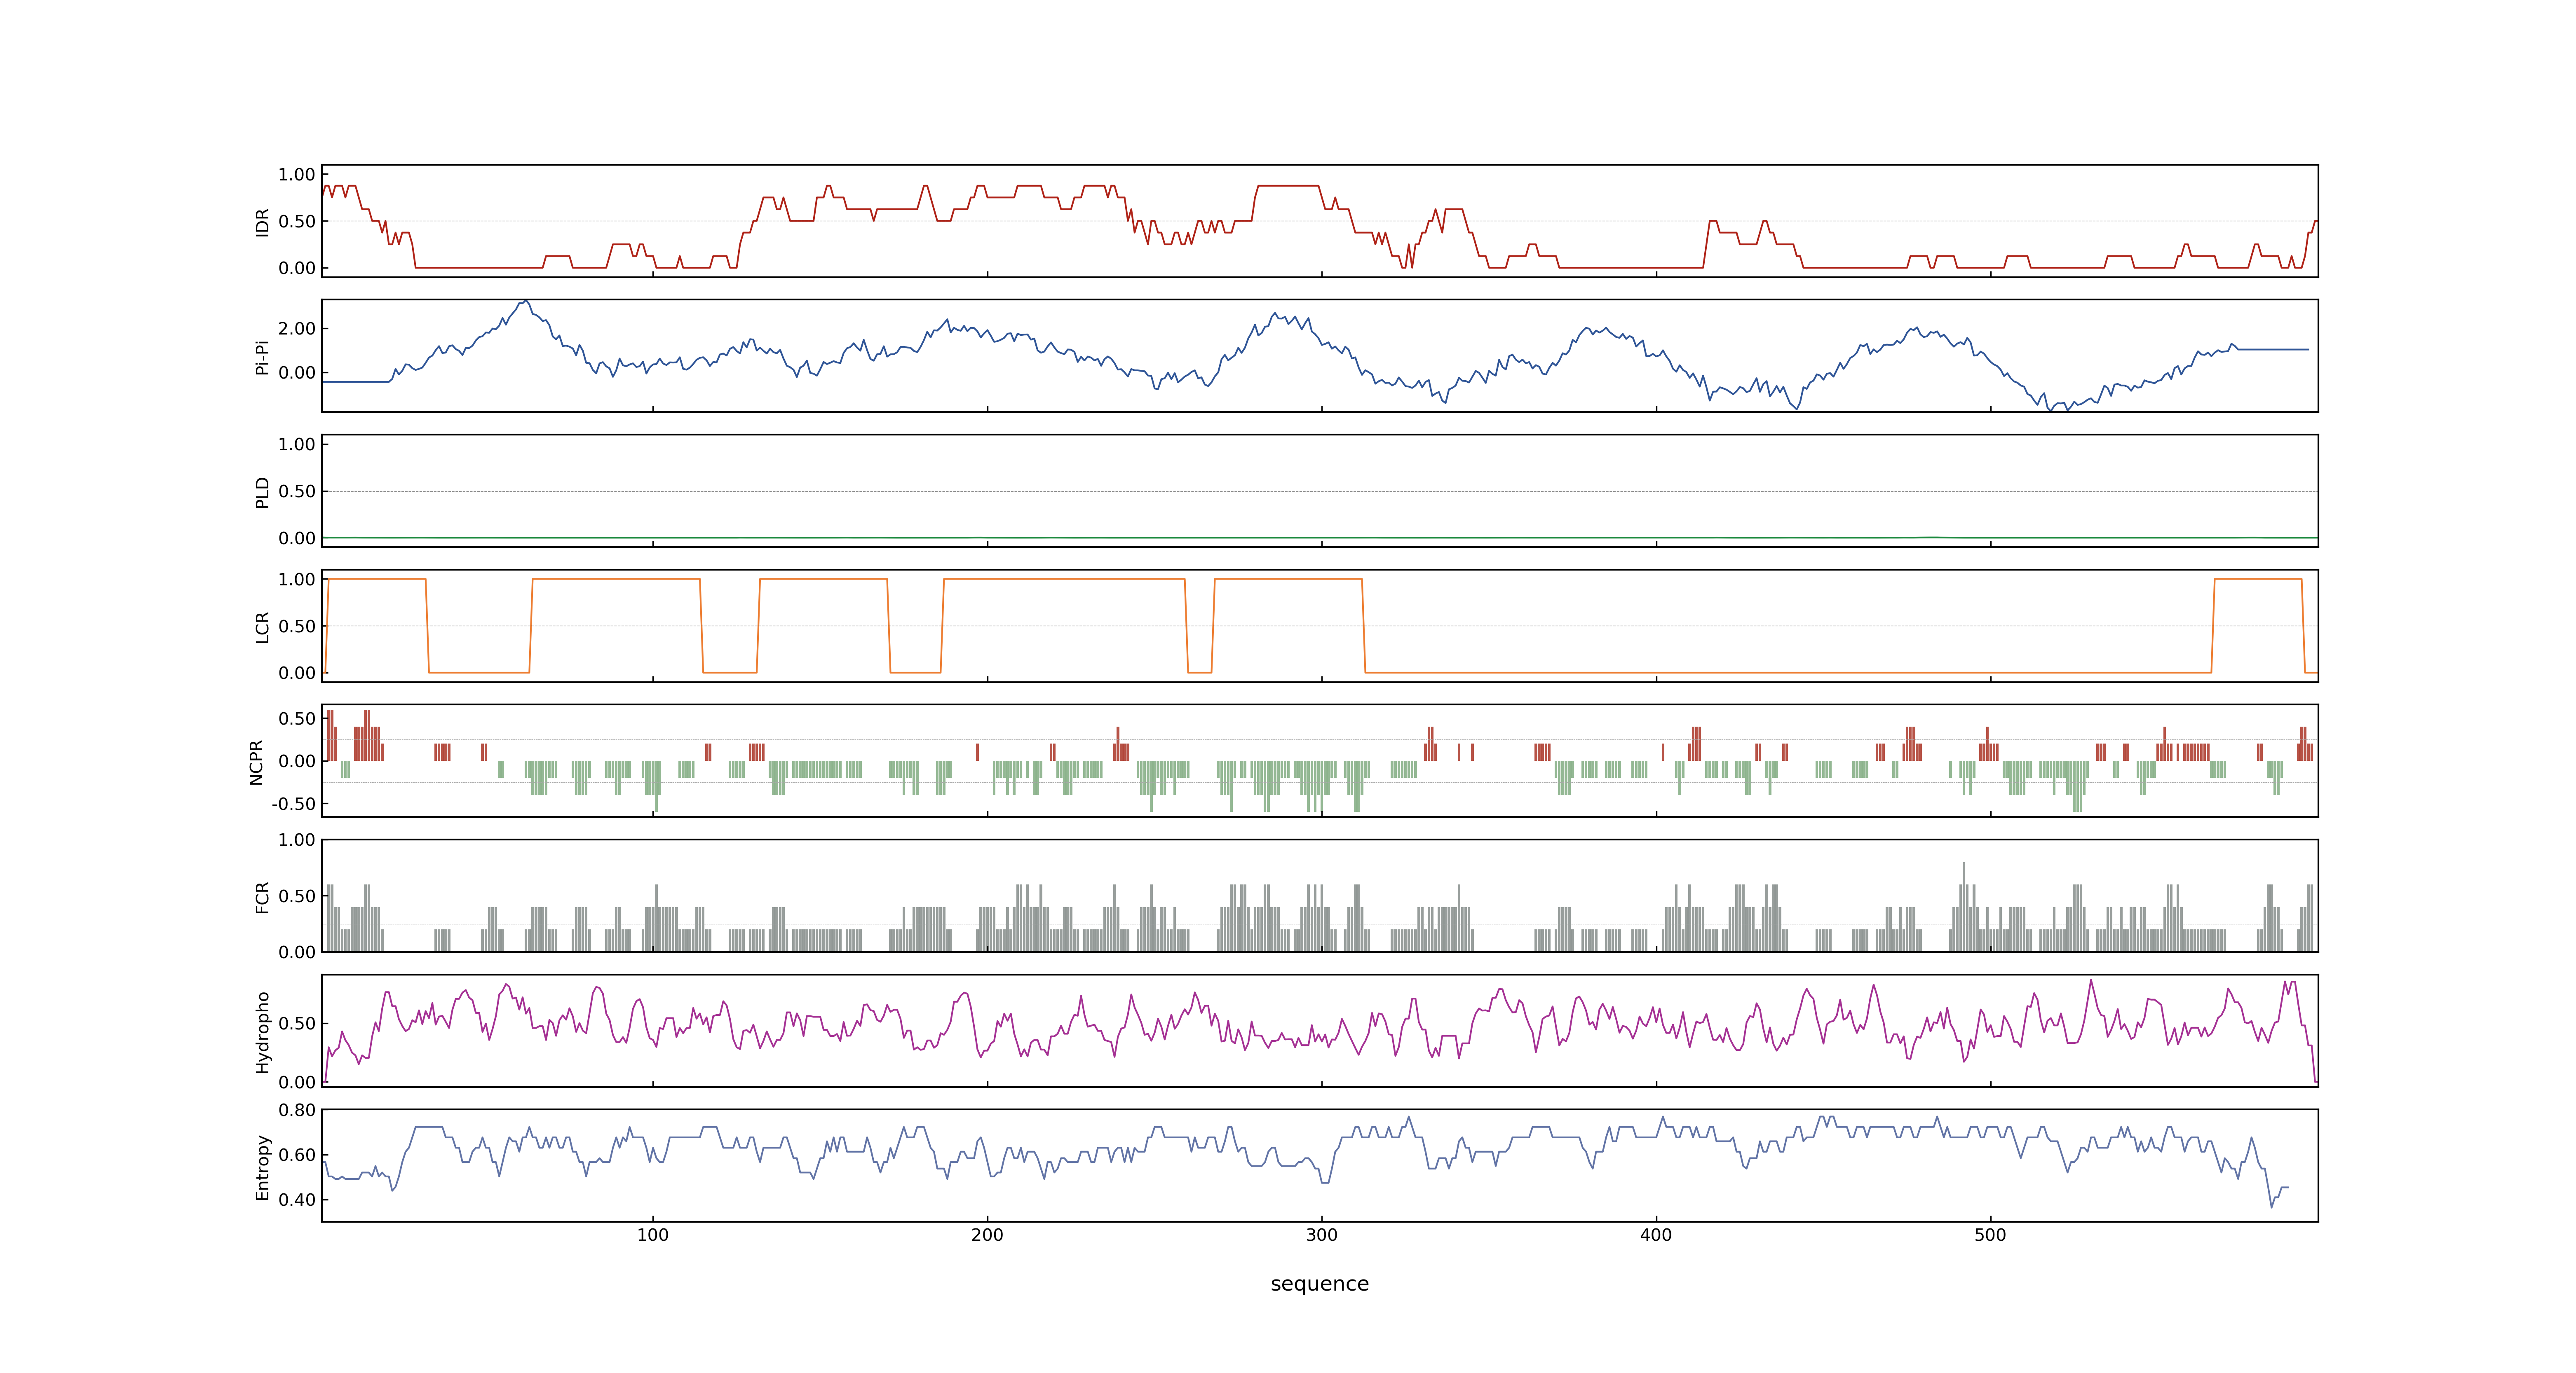The width and height of the screenshot is (2576, 1373).
Task: Click the 1.00 tick of the IDR panel
Action: [297, 175]
